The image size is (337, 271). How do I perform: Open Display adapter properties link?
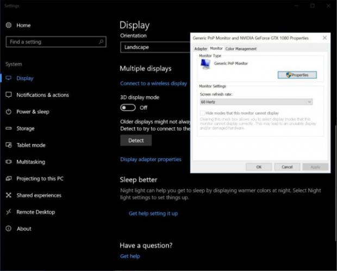pyautogui.click(x=151, y=160)
